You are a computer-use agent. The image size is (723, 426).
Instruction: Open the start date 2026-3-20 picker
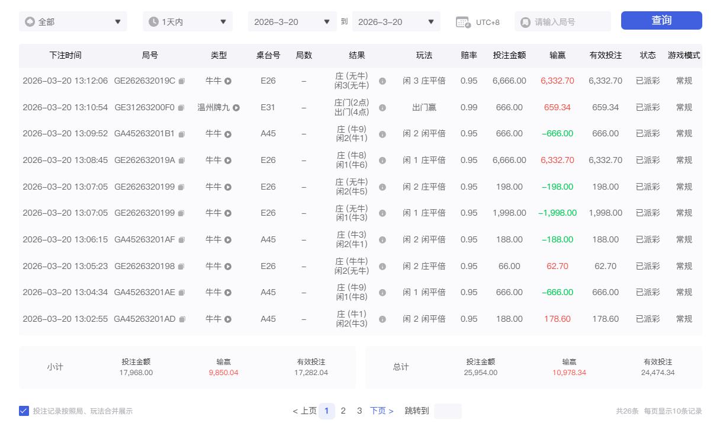(x=292, y=22)
